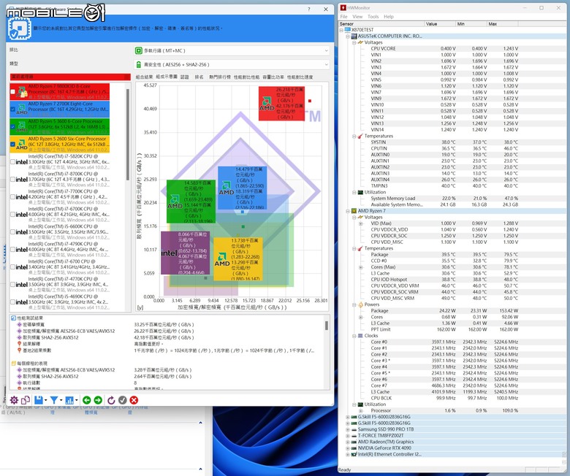
Task: Click ASUSTeK motherboard icon in HWMonitor tree
Action: click(354, 36)
